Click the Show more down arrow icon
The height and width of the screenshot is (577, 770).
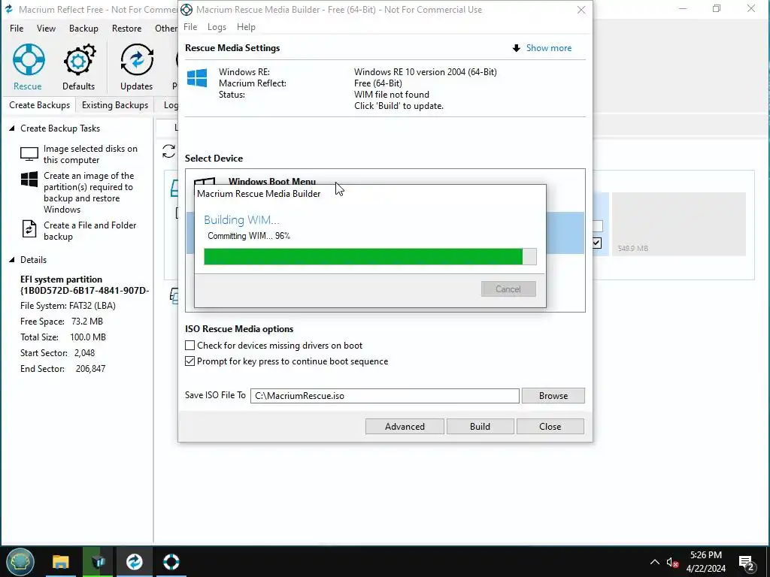[516, 48]
